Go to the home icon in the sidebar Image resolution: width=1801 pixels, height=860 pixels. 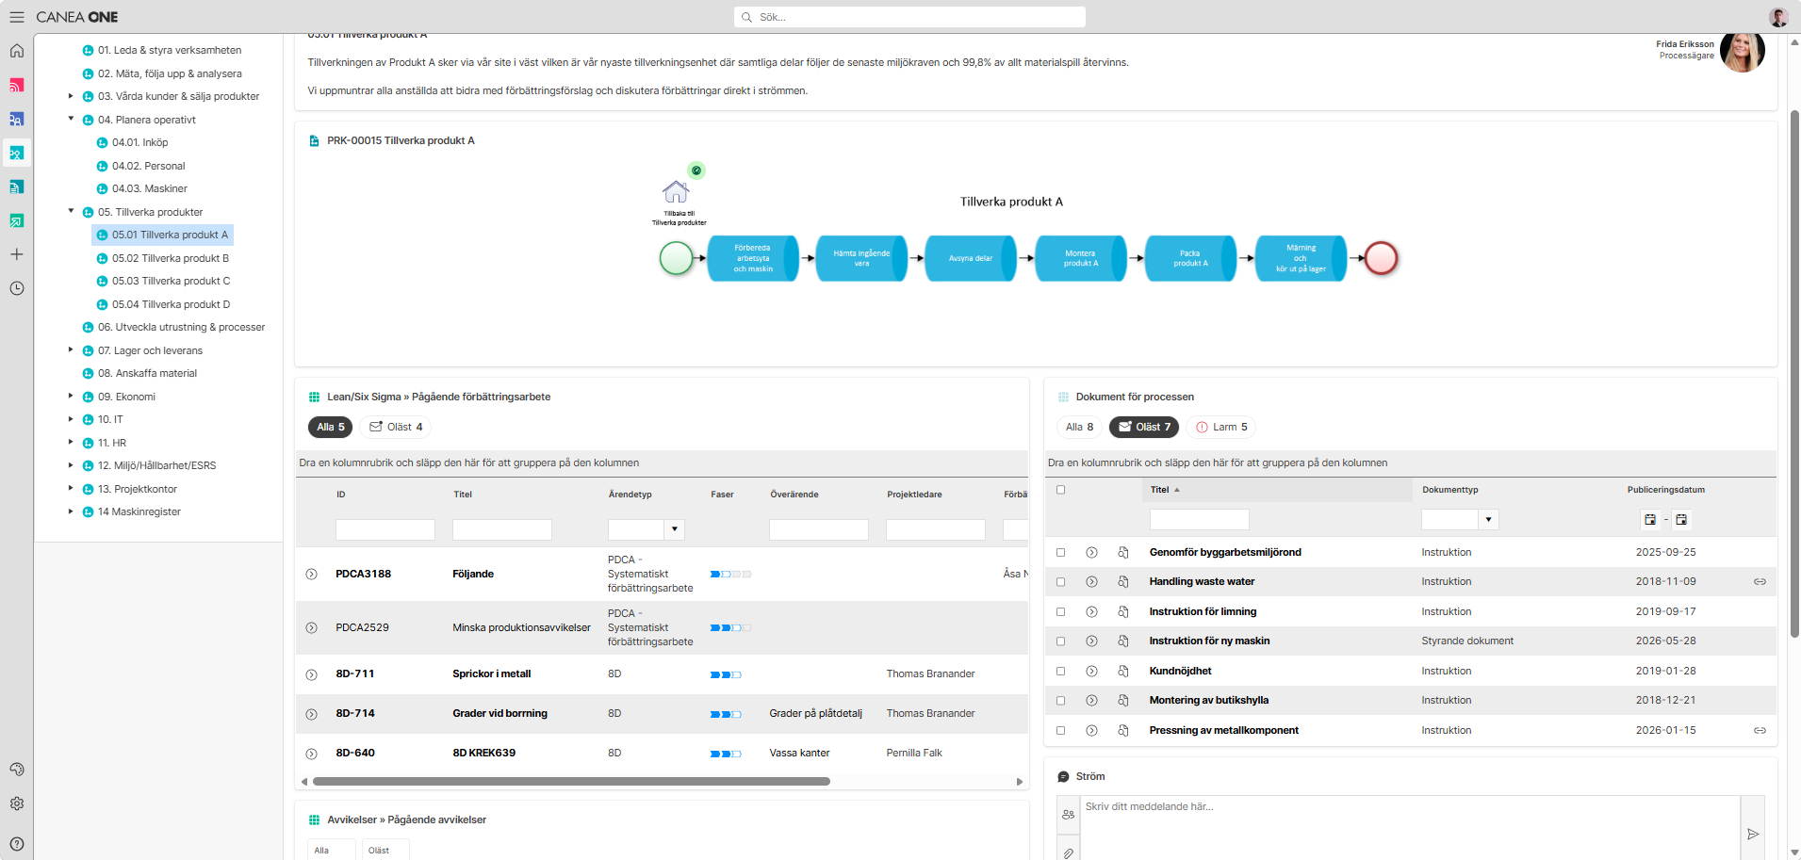tap(17, 51)
